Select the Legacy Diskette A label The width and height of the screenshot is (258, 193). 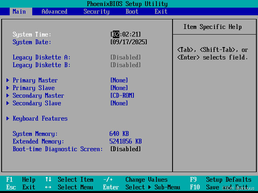(42, 57)
